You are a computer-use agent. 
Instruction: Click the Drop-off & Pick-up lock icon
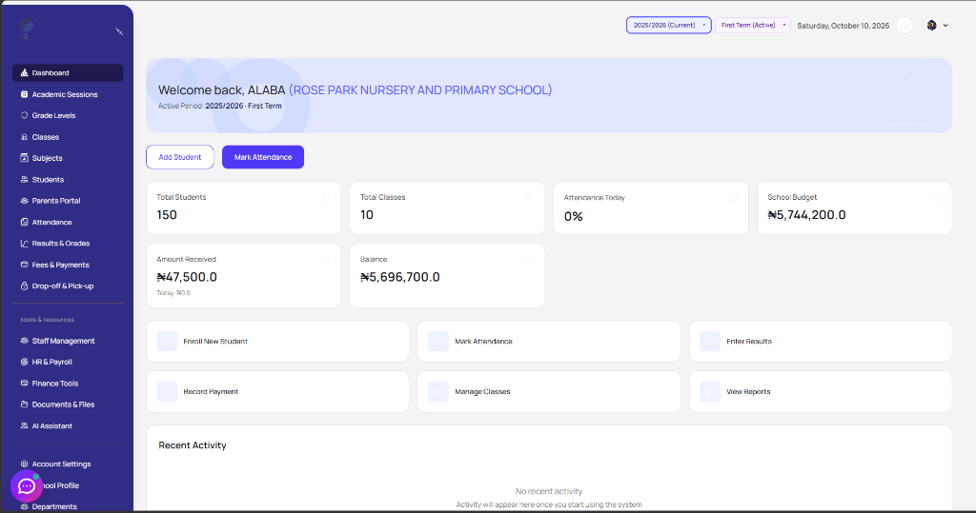[x=24, y=286]
